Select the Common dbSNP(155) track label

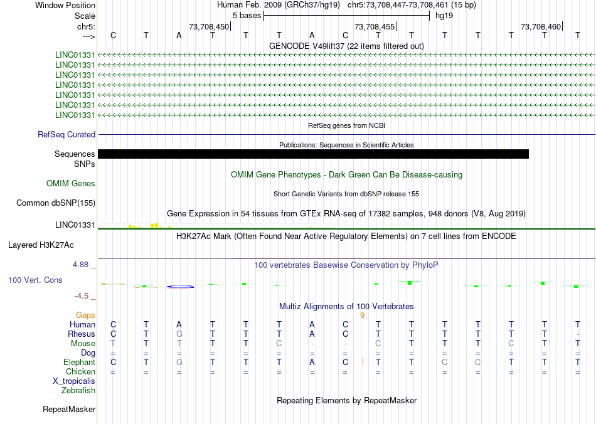point(56,203)
